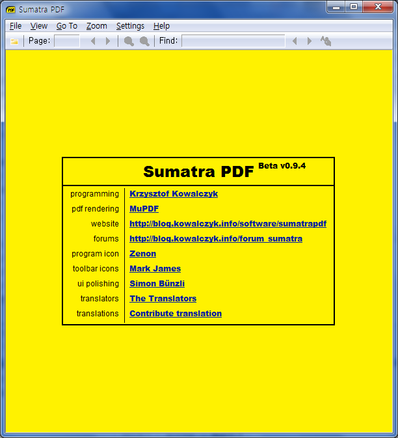Viewport: 398px width, 438px height.
Task: Click the 'pdf rendering' label
Action: [95, 209]
